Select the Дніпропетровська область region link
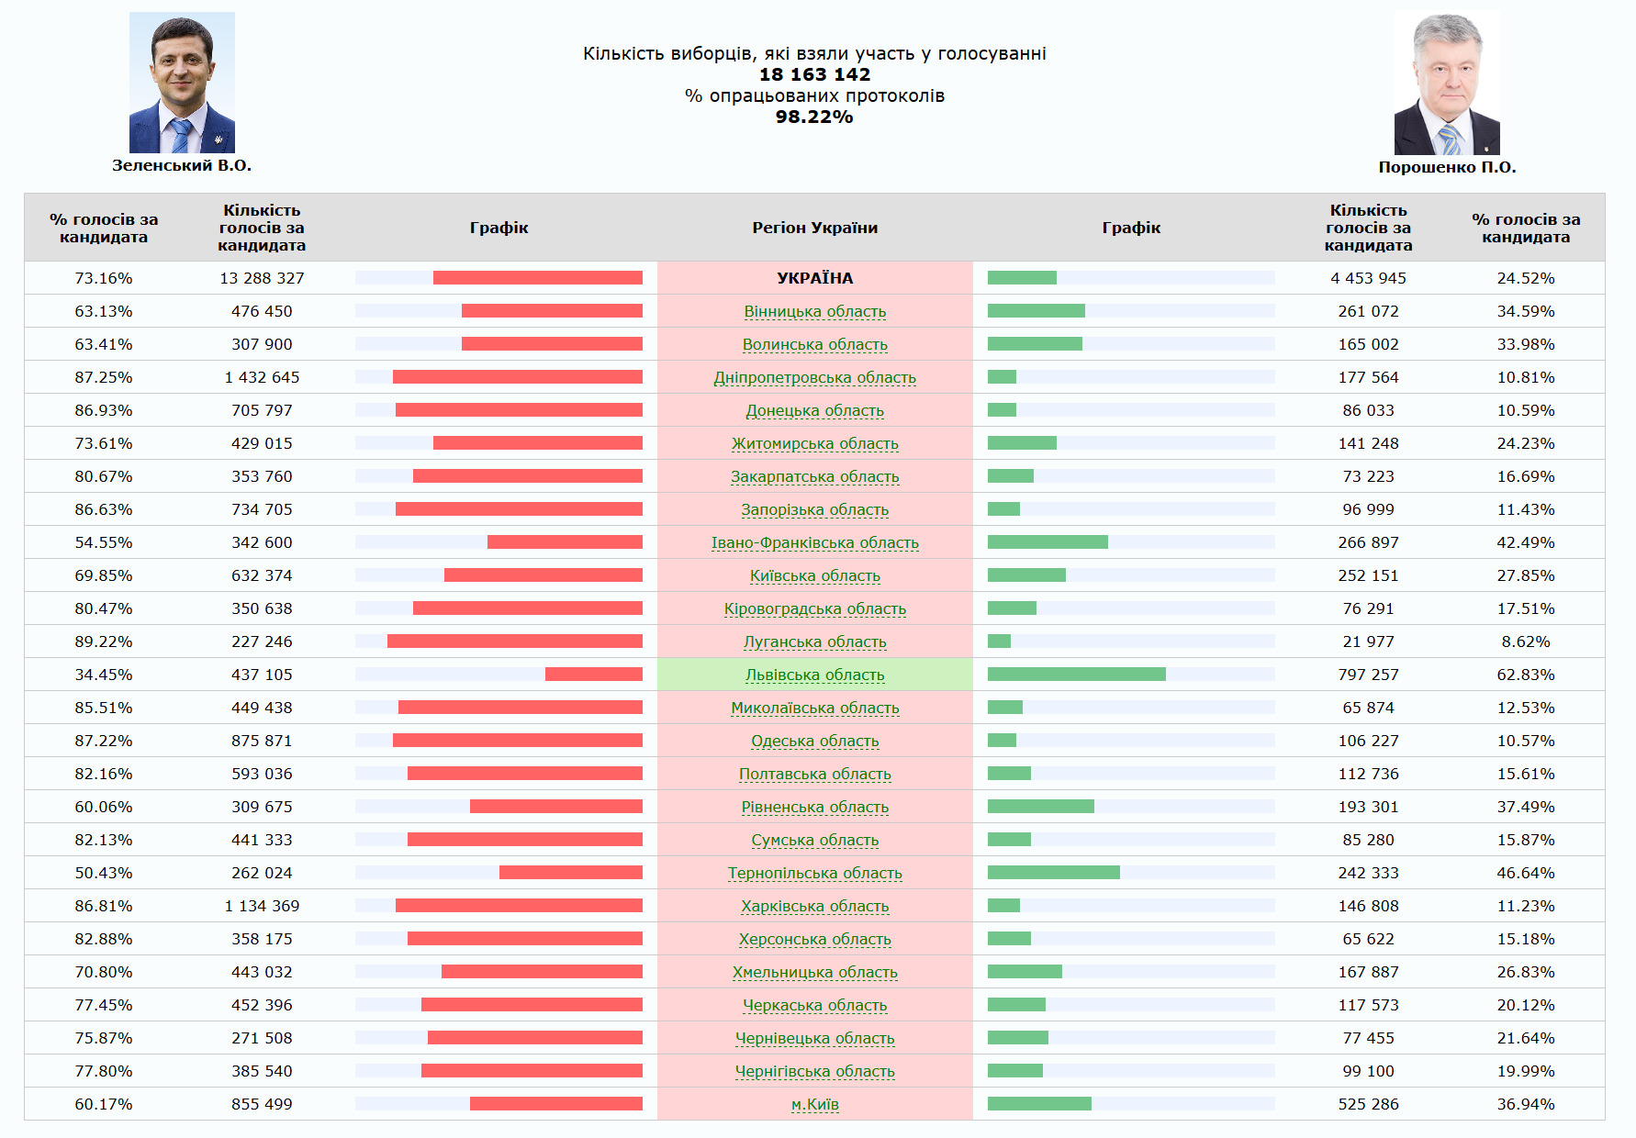This screenshot has width=1636, height=1138. 814,377
